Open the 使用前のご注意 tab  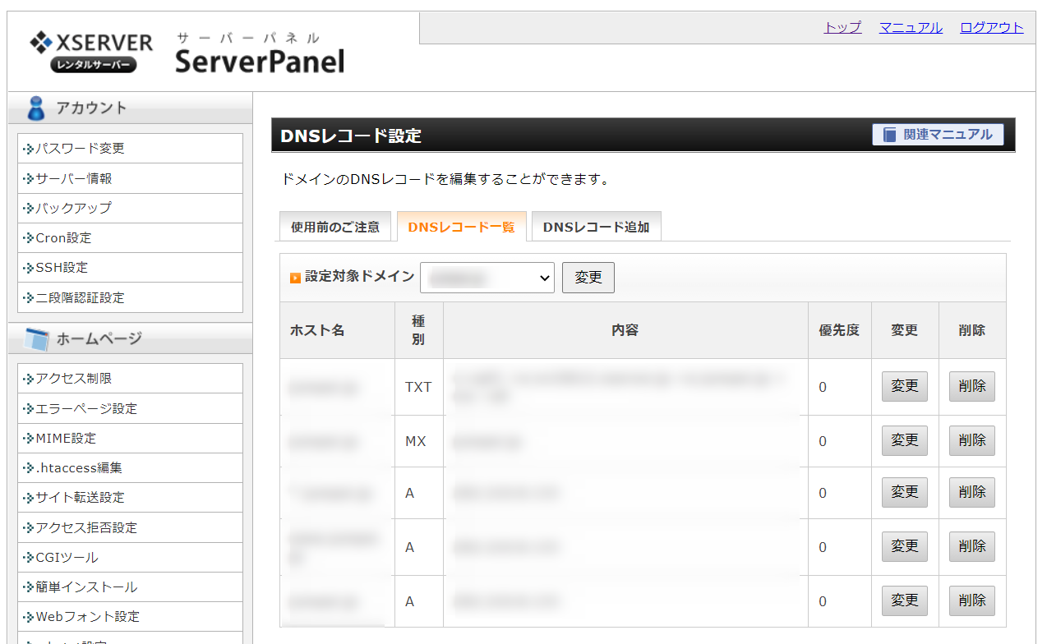tap(334, 227)
